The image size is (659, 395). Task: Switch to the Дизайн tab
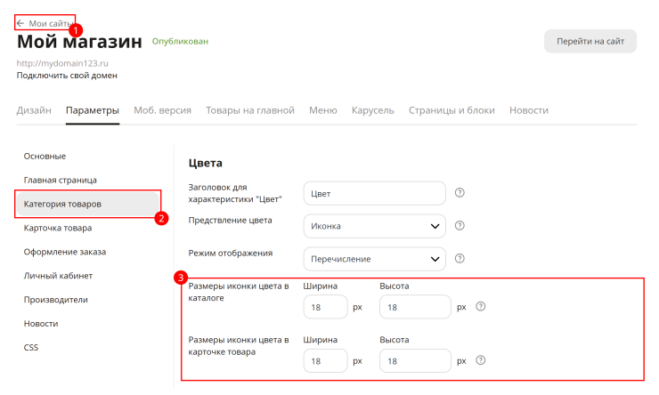pos(34,110)
